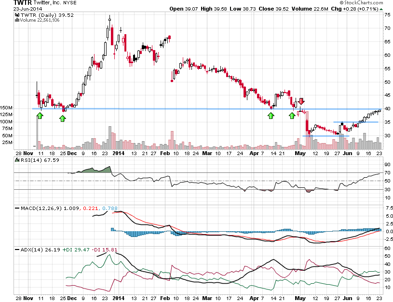Click the "Twitter, Inc." company name
This screenshot has width=393, height=302.
click(x=47, y=3)
